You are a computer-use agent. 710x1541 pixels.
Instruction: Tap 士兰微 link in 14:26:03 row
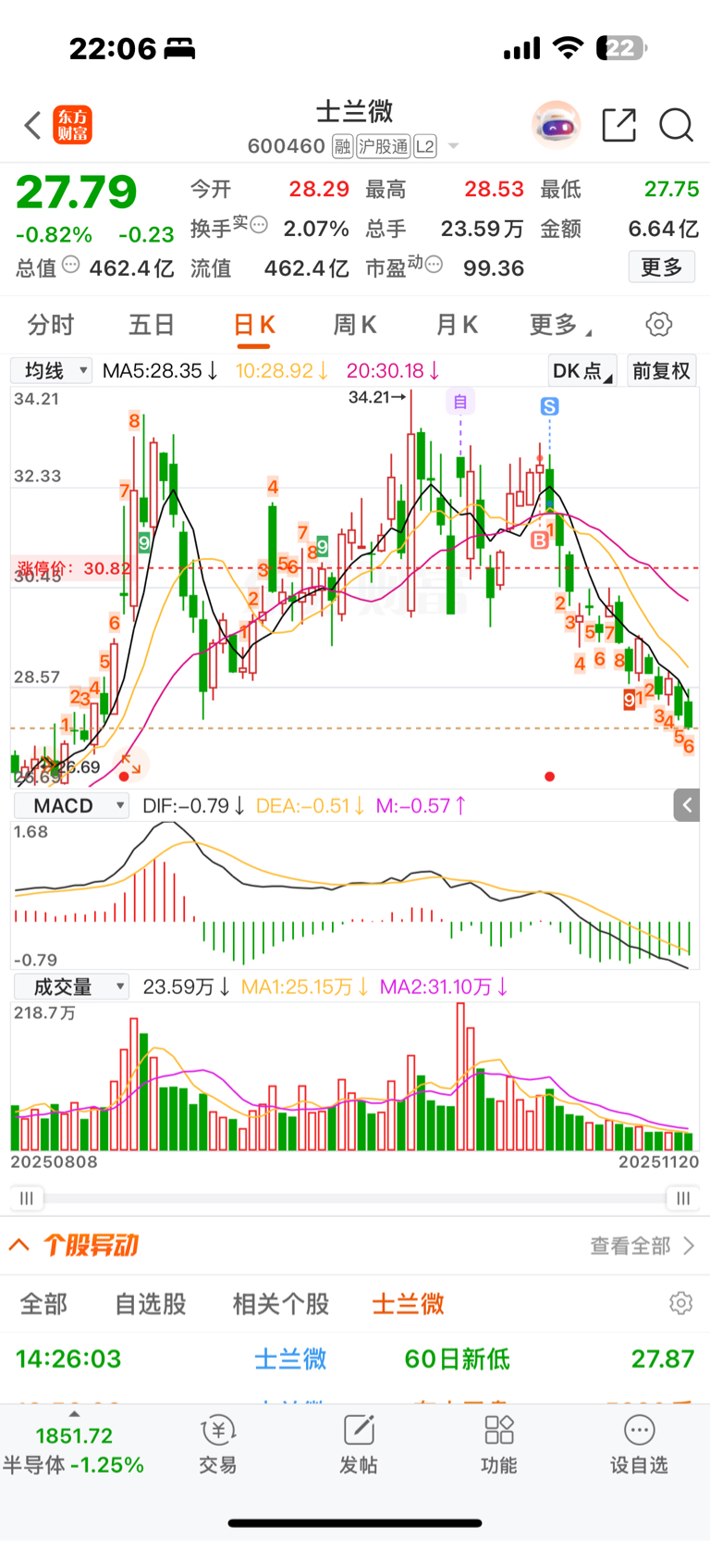[x=290, y=1359]
